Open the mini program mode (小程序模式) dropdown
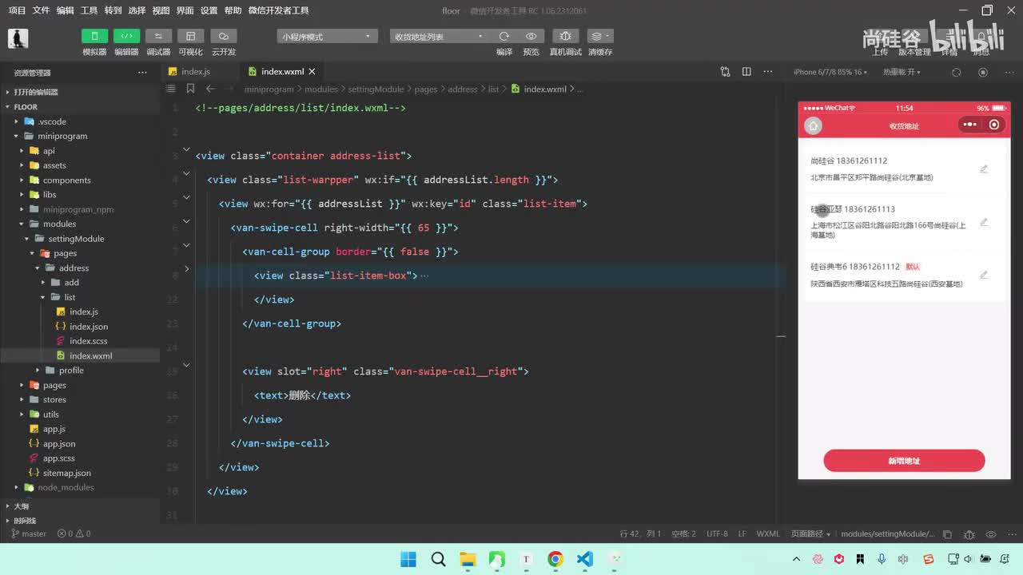The image size is (1023, 575). coord(327,37)
